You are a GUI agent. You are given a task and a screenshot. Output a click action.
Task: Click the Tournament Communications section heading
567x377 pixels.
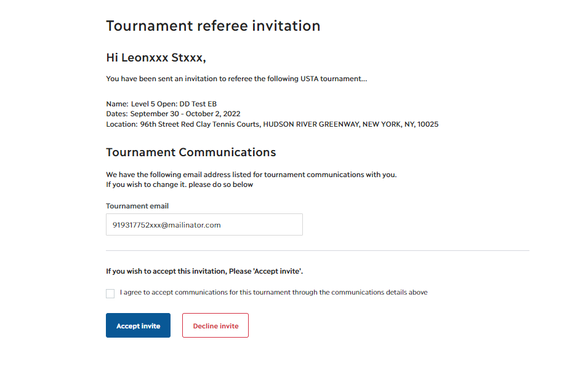(x=191, y=153)
